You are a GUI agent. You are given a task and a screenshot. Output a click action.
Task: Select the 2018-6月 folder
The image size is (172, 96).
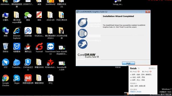coord(51,16)
